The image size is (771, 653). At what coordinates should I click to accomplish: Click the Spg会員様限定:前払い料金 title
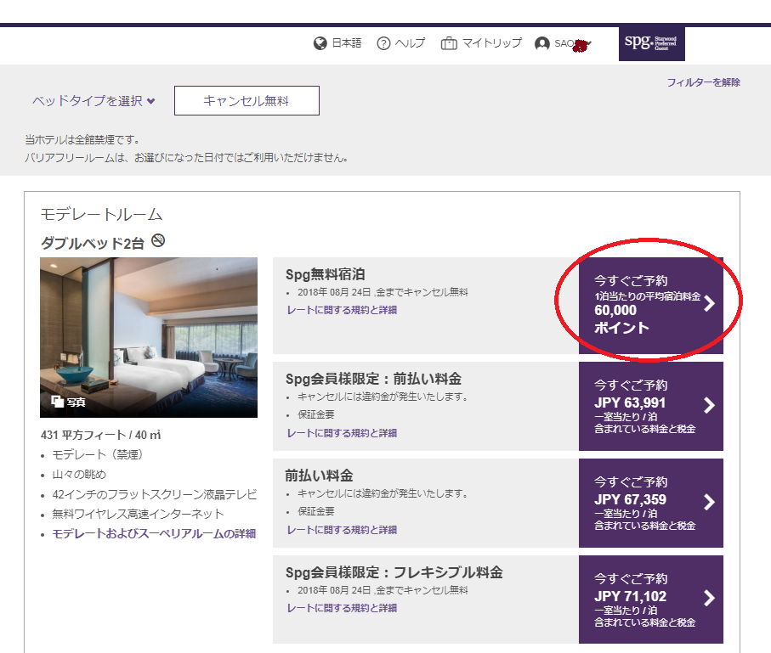(374, 379)
